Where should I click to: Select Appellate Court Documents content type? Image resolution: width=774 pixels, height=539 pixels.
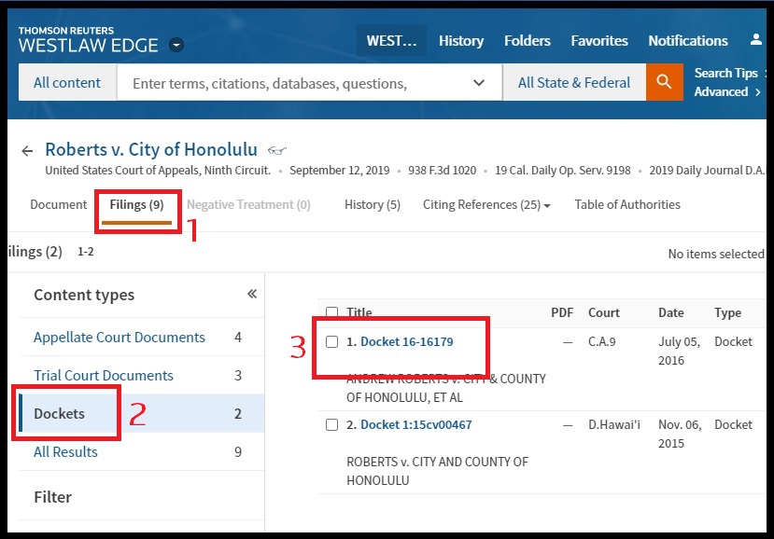(120, 338)
